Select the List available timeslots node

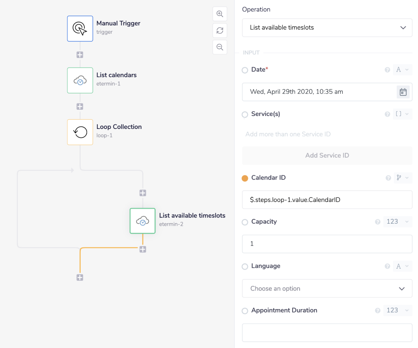(x=143, y=221)
